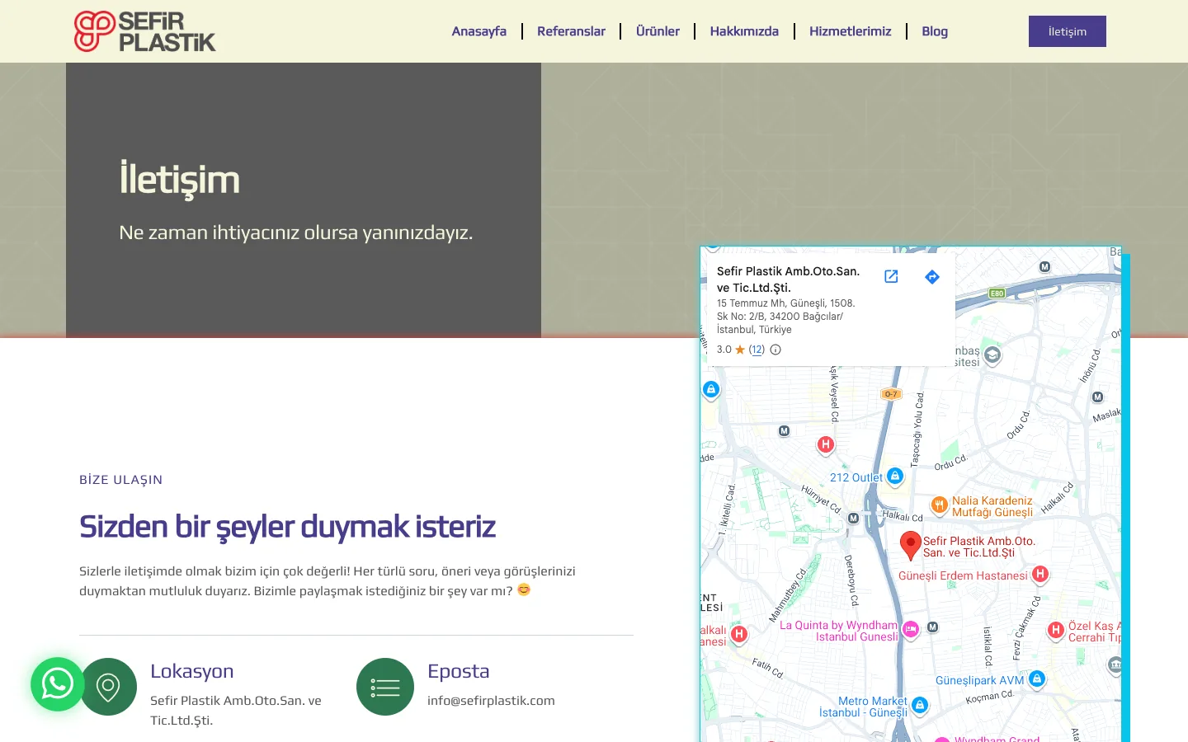Click the red Sefir Plastik map pin
Screen dimensions: 1188x742
click(910, 545)
